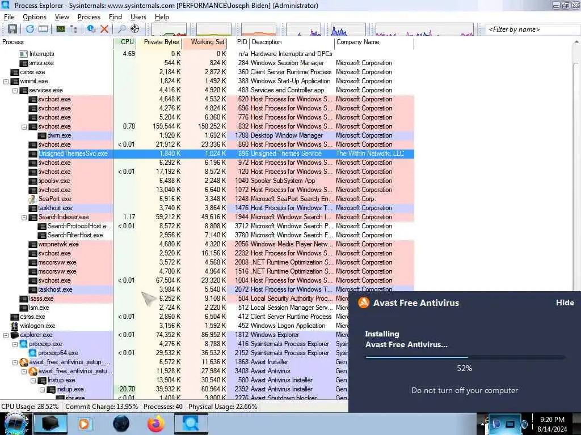581x435 pixels.
Task: Click the Physical Usage status bar entry
Action: point(222,407)
